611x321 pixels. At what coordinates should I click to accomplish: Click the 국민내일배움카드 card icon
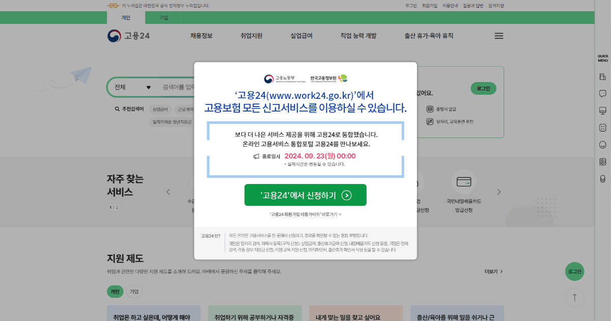pos(464,182)
